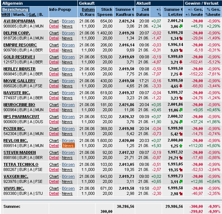
Task: Open NPS PHARMACEUT stock name link
Action: coord(21,117)
